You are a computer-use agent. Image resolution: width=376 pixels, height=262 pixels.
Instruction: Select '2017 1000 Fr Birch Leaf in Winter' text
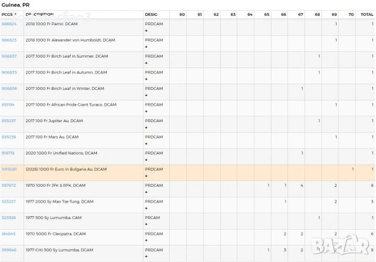58,89
